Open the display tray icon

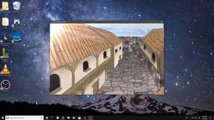point(193,118)
